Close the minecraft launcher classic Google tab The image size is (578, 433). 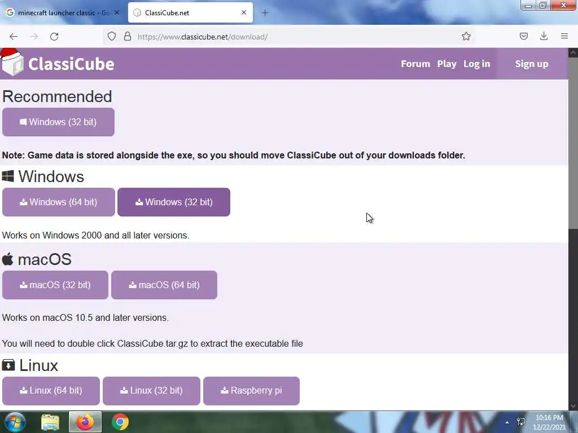coord(117,12)
